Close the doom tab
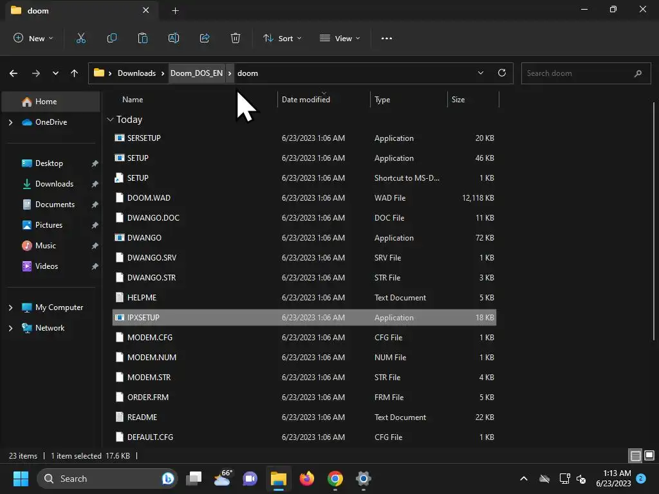This screenshot has height=494, width=659. point(146,10)
